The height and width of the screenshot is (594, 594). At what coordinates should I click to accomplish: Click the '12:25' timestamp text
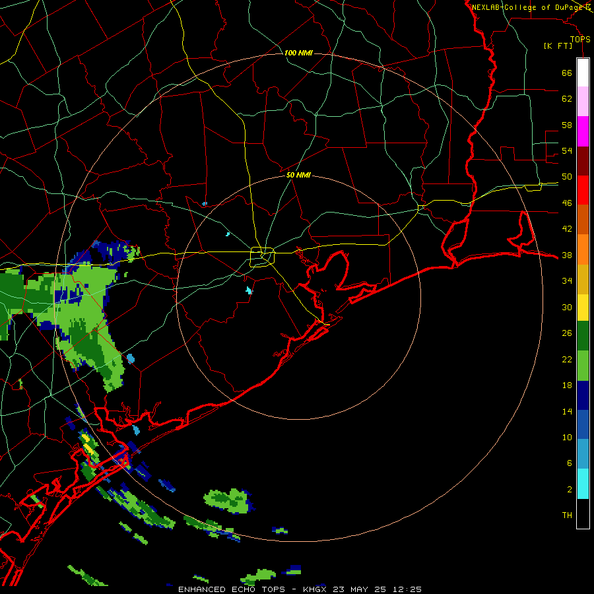pyautogui.click(x=406, y=589)
